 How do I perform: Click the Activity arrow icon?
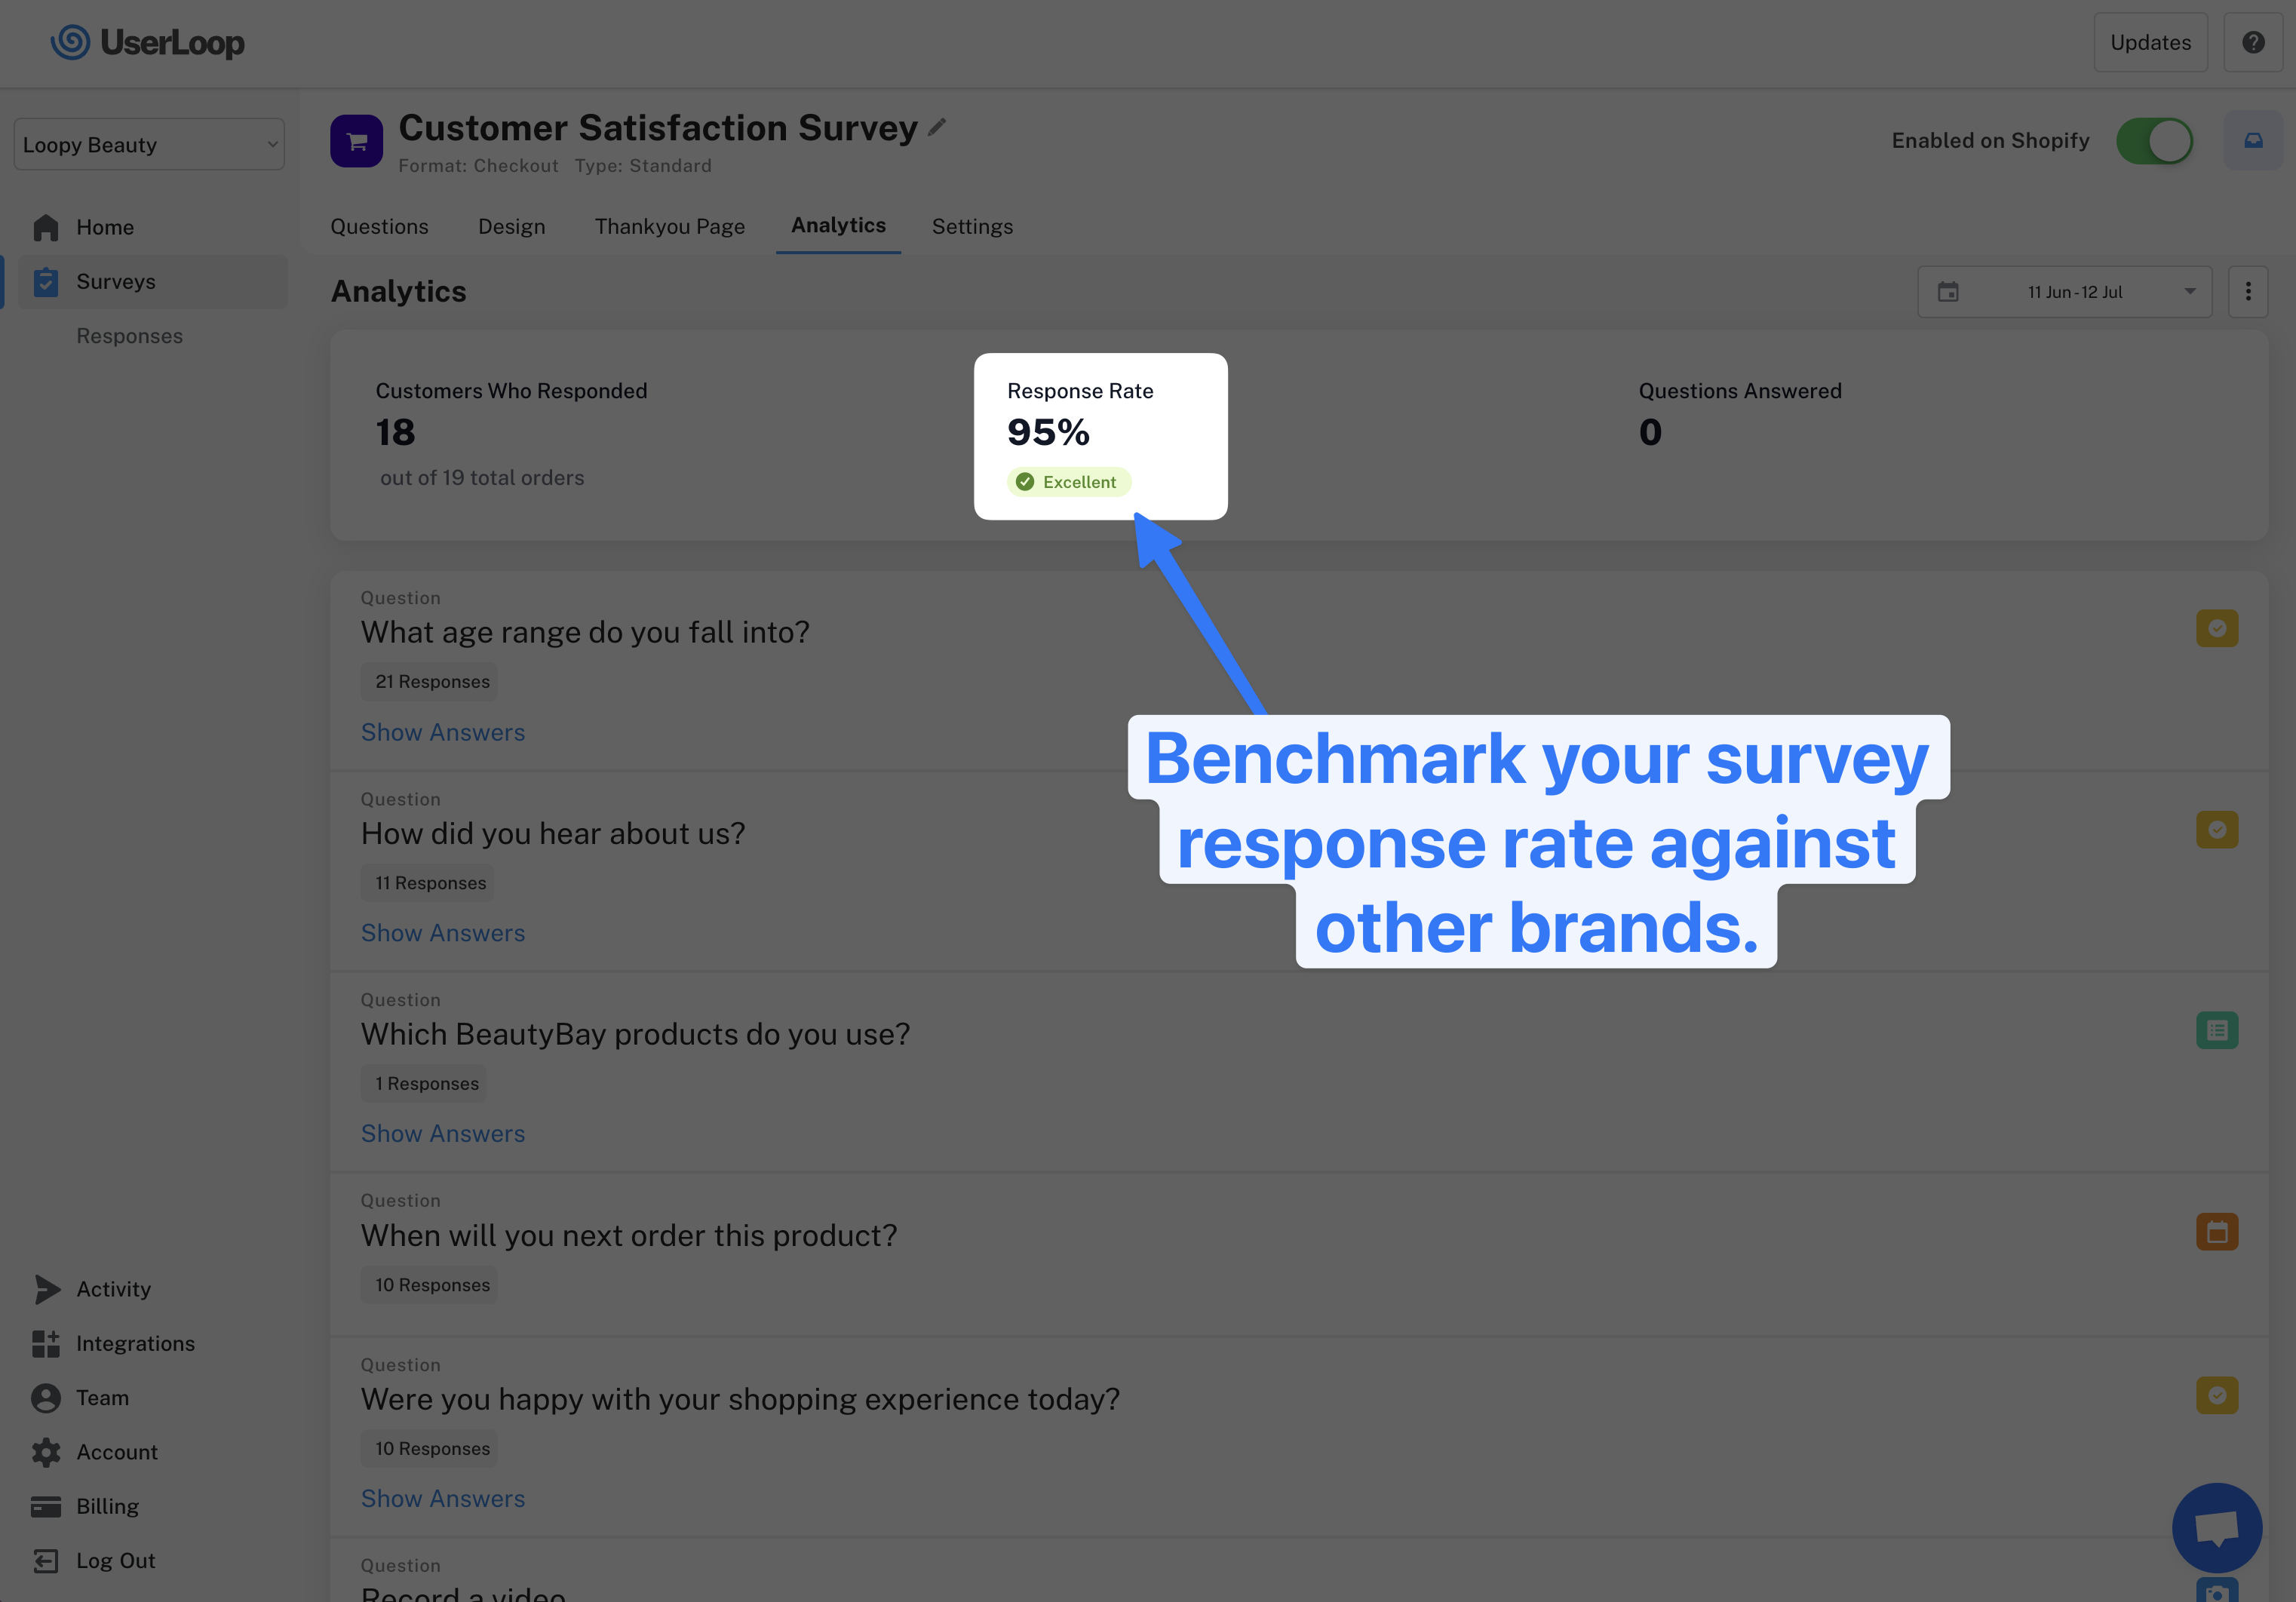click(47, 1289)
